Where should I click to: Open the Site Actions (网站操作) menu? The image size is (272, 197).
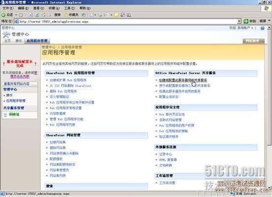pyautogui.click(x=254, y=41)
